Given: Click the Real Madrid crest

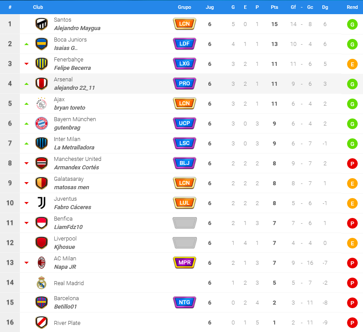Looking at the screenshot, I should (x=42, y=282).
